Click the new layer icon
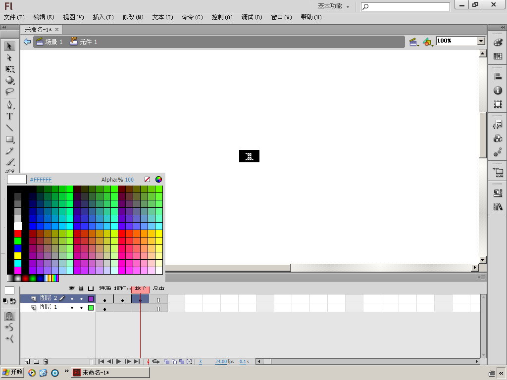The height and width of the screenshot is (380, 507). tap(28, 362)
